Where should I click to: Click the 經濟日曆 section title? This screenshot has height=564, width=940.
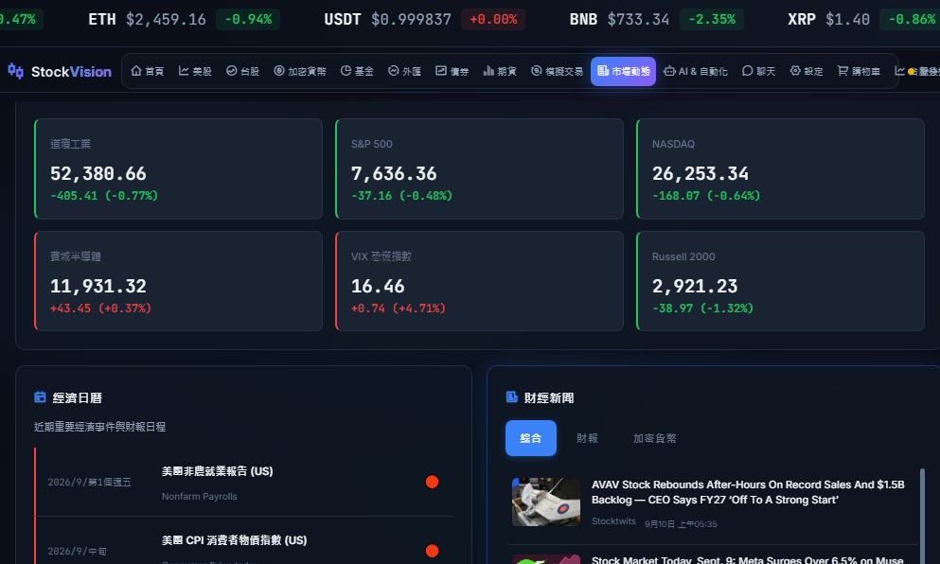[x=78, y=397]
